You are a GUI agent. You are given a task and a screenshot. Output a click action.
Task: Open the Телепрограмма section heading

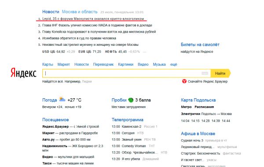tap(128, 120)
